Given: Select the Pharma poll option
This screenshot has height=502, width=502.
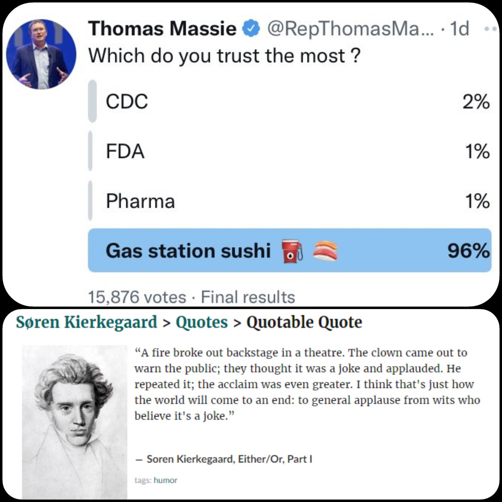Looking at the screenshot, I should tap(290, 201).
